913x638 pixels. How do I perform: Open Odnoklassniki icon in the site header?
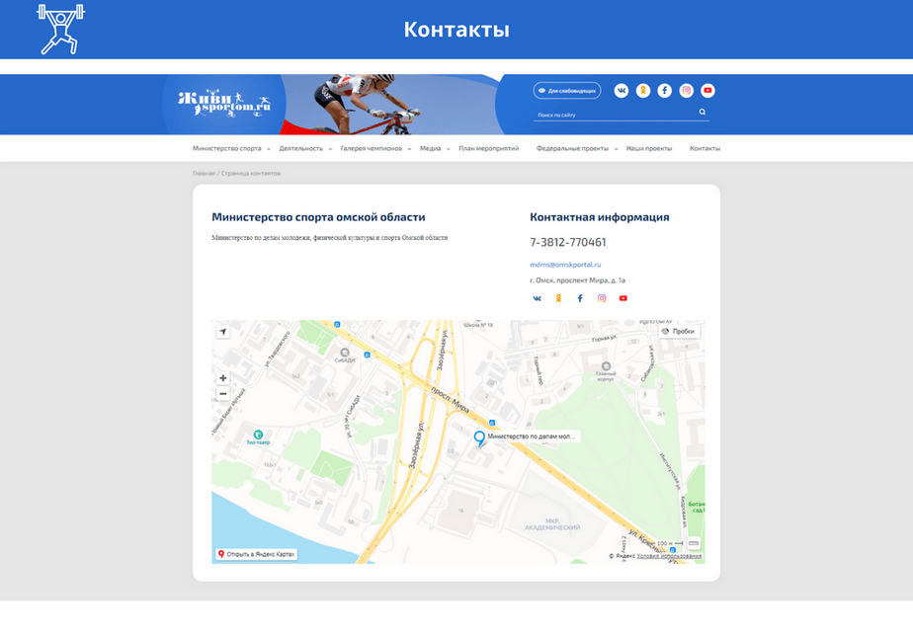click(643, 90)
